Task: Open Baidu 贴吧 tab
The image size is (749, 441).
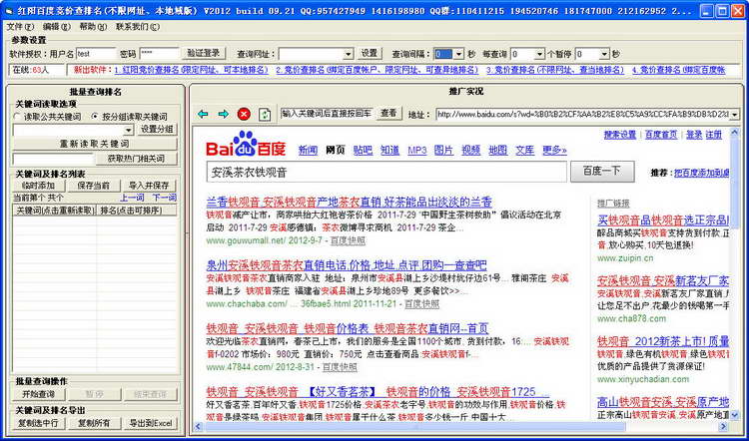Action: click(x=364, y=150)
